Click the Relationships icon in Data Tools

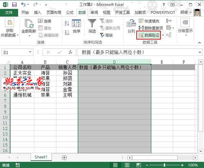(x=169, y=35)
